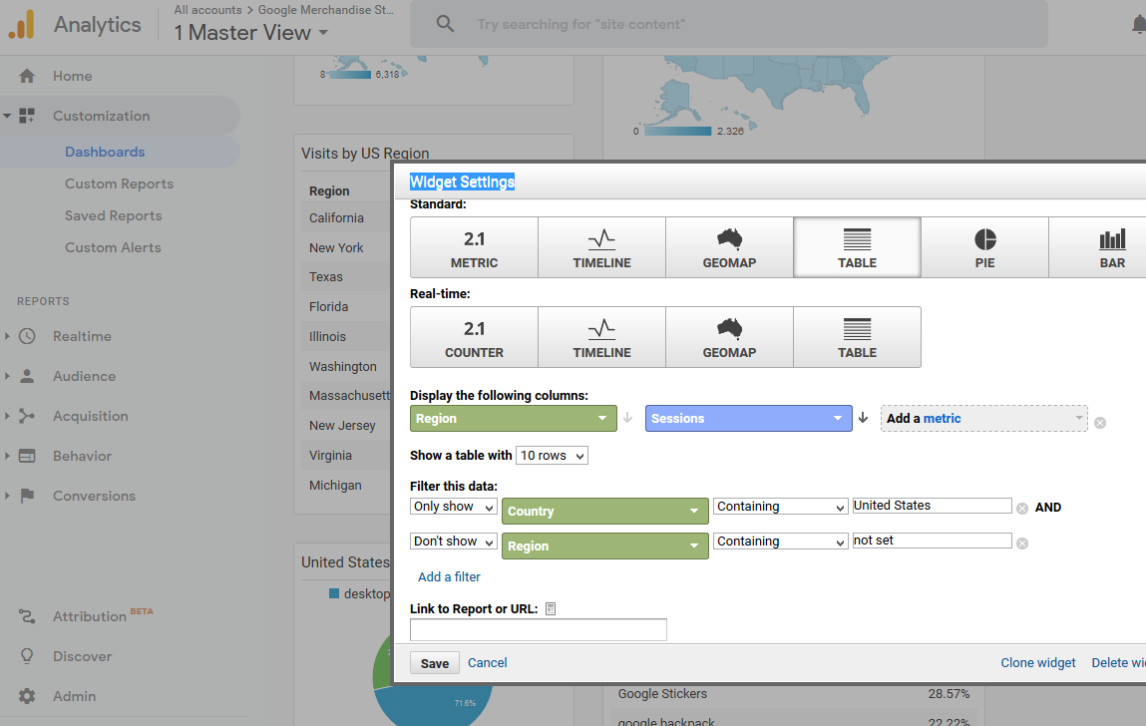This screenshot has height=726, width=1146.
Task: Choose the standard Timeline widget type
Action: pyautogui.click(x=601, y=248)
